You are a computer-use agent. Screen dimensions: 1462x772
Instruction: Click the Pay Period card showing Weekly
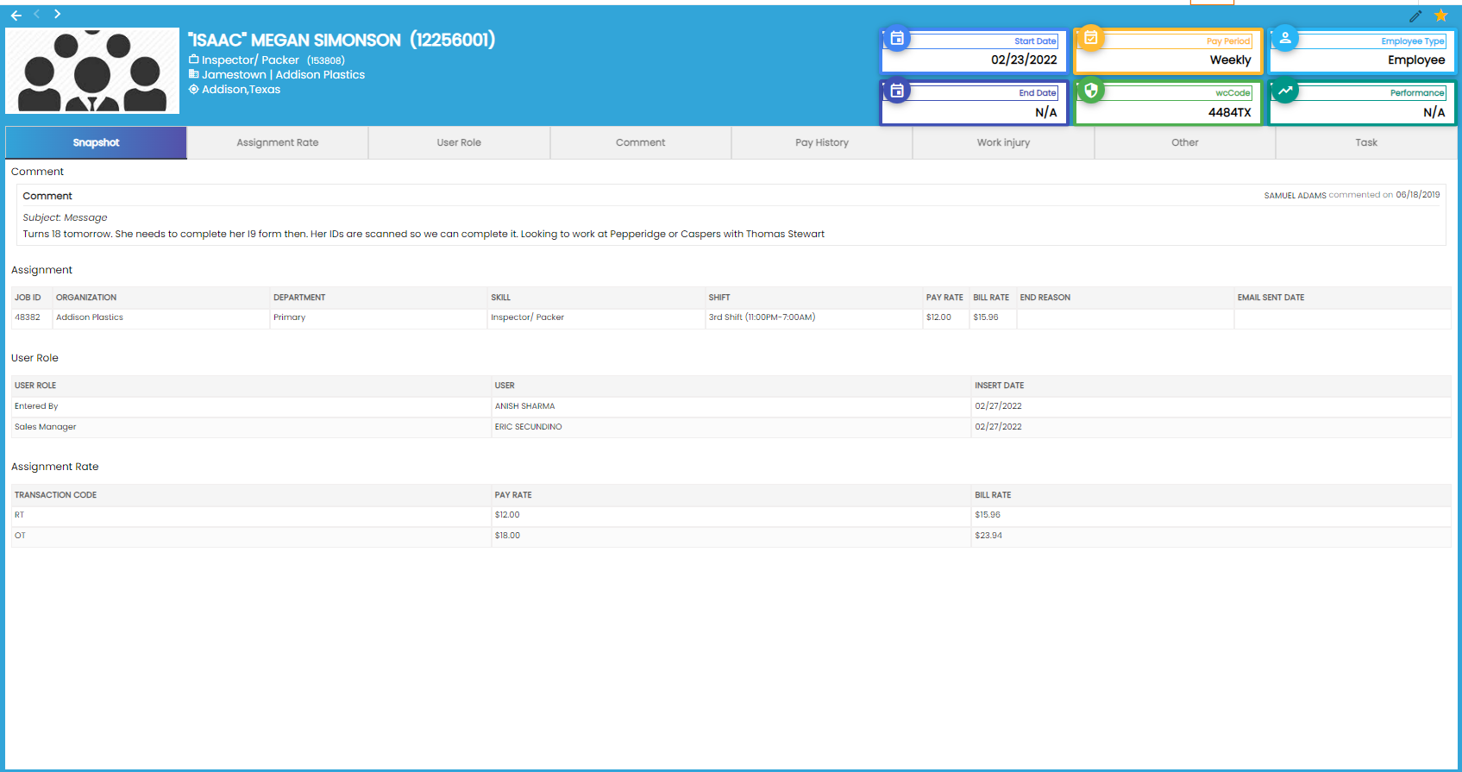tap(1169, 51)
